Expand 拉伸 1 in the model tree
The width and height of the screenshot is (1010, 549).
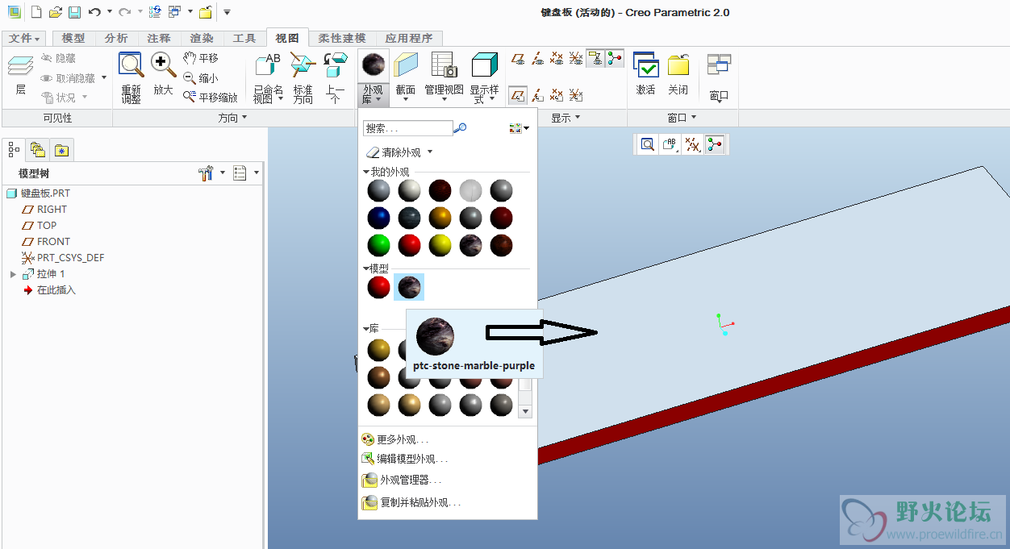click(13, 274)
